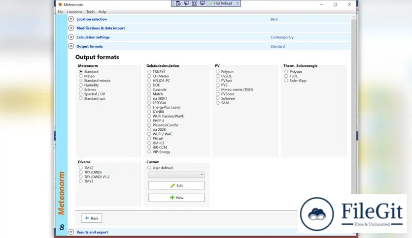Image resolution: width=412 pixels, height=238 pixels.
Task: Expand the Calculation settings section
Action: pos(71,37)
